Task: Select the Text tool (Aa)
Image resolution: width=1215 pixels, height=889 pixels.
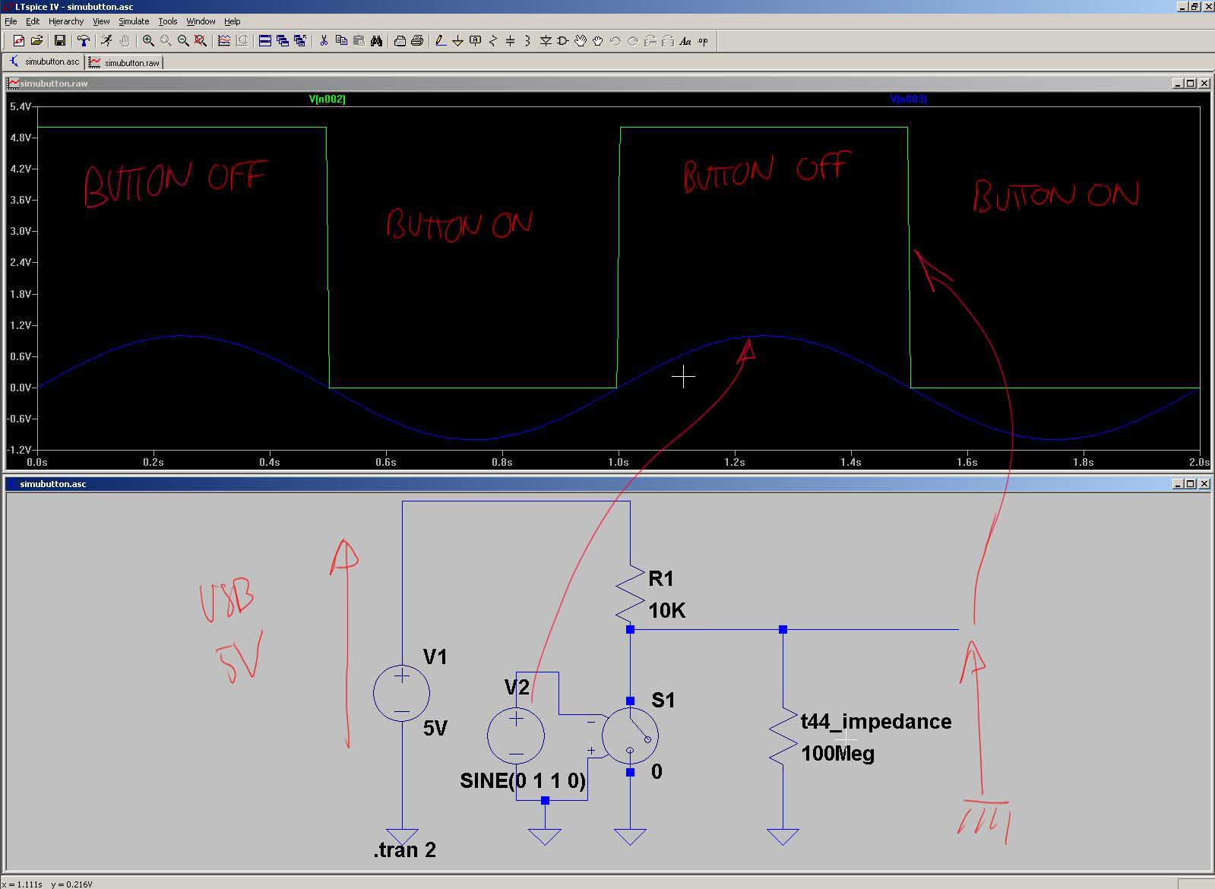Action: (x=685, y=41)
